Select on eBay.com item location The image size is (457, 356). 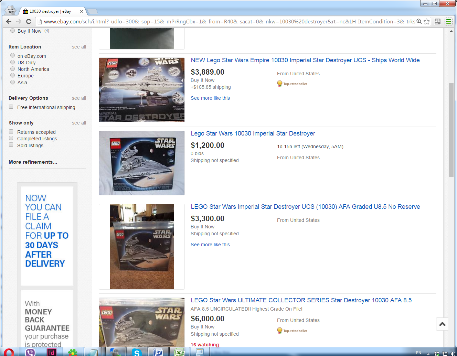click(x=13, y=56)
